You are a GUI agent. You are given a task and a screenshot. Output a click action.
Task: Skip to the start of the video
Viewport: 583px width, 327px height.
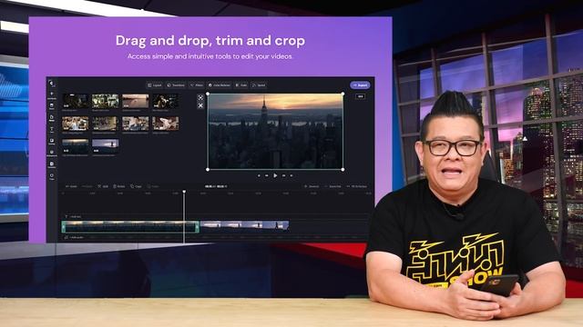click(259, 175)
